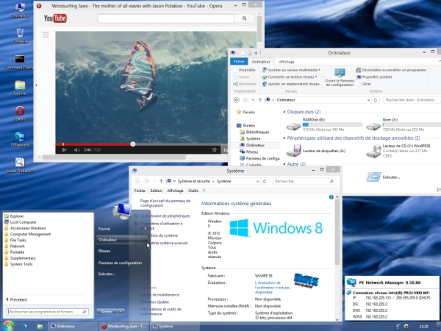
Task: Collapse the Disques durs (2) group
Action: click(284, 112)
